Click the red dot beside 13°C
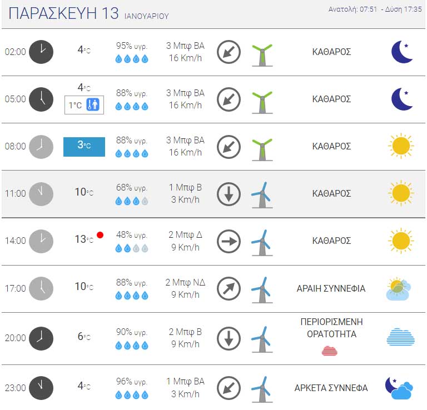The image size is (427, 410). click(100, 235)
